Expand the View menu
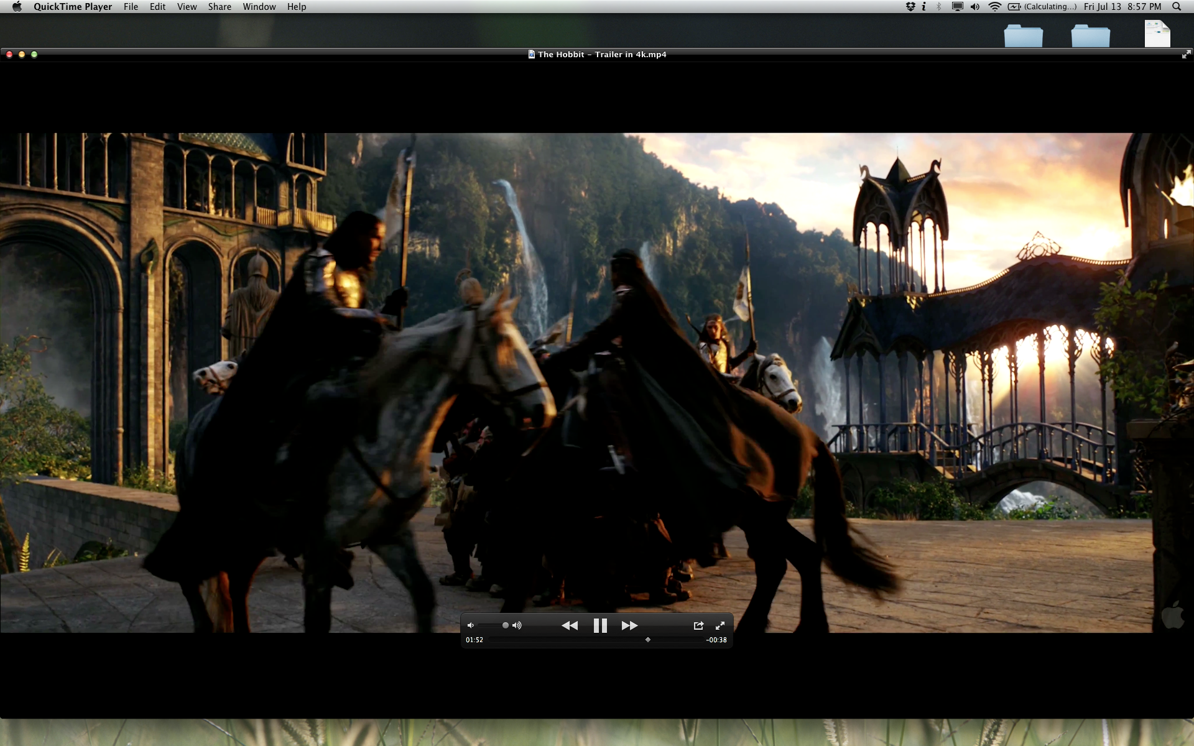Screen dimensions: 1194x746 click(x=187, y=7)
